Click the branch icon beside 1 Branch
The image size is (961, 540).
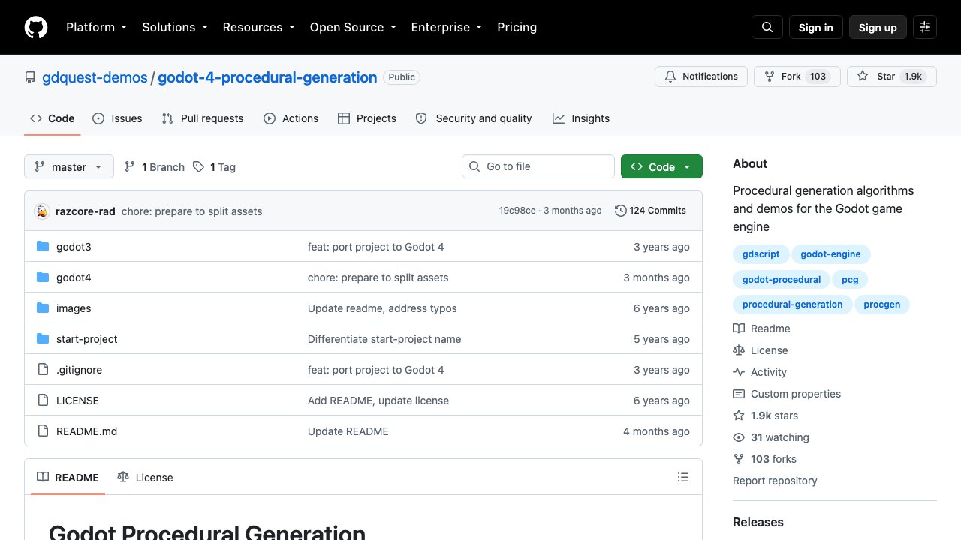pyautogui.click(x=130, y=167)
